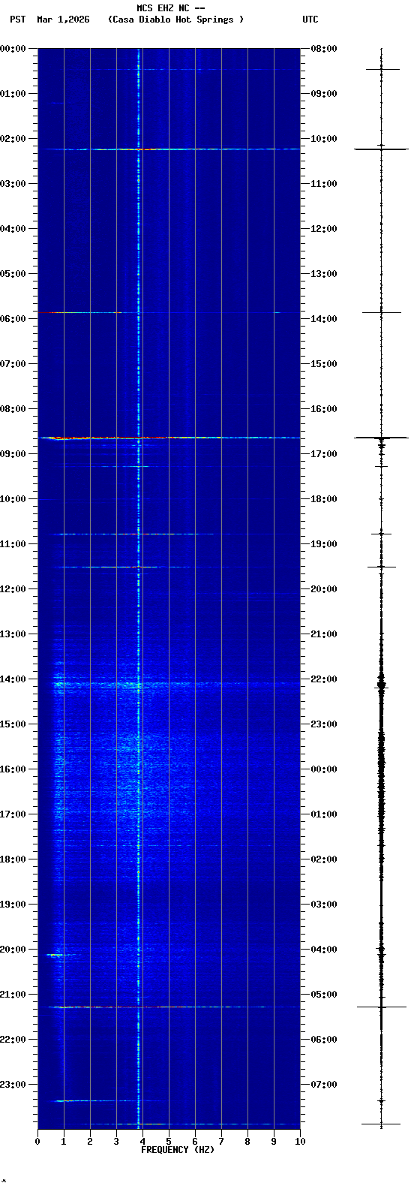Click the 09:00 label on UTC axis

click(x=324, y=94)
